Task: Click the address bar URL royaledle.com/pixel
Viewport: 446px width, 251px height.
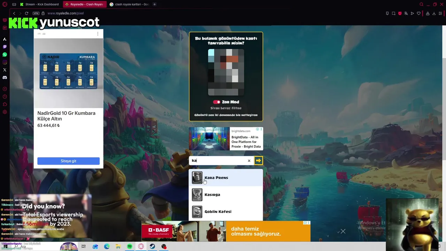Action: 66,13
